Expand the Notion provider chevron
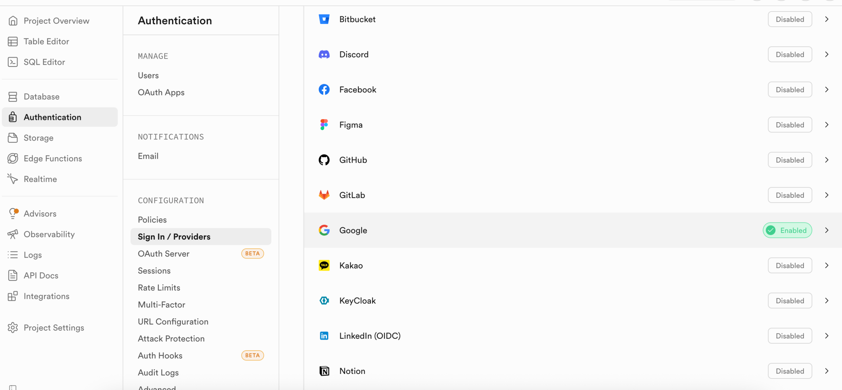842x390 pixels. point(827,371)
